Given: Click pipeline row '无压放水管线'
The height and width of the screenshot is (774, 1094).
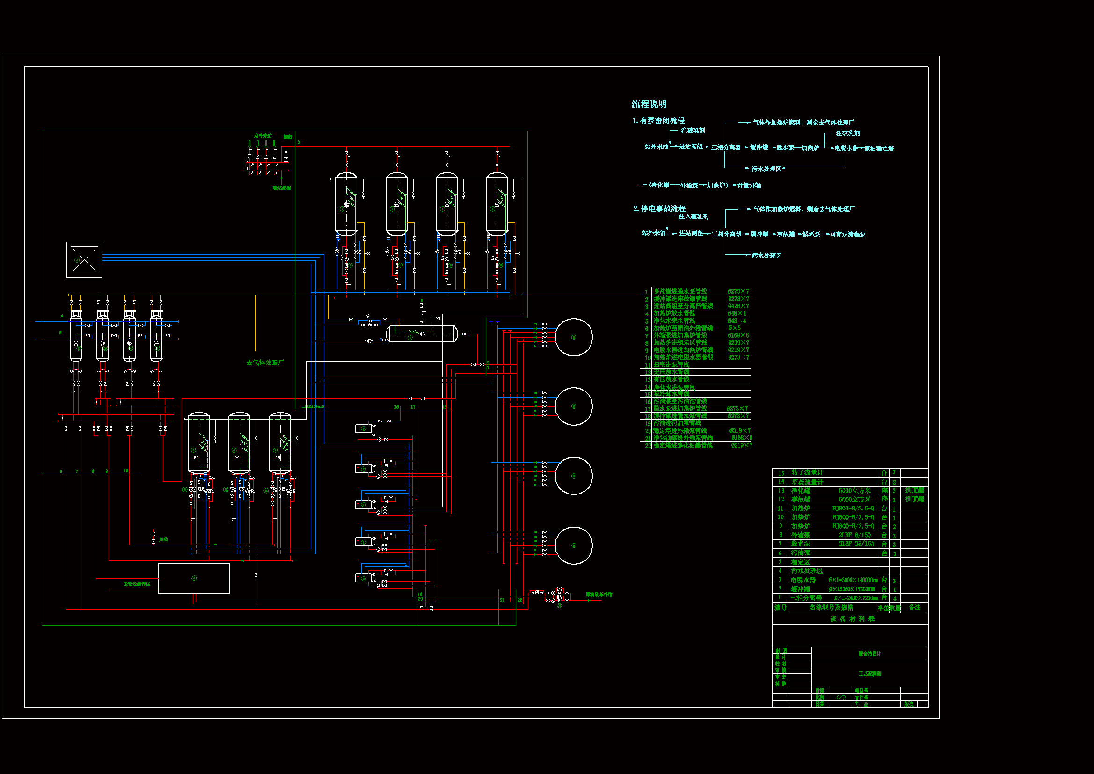Looking at the screenshot, I should point(695,372).
